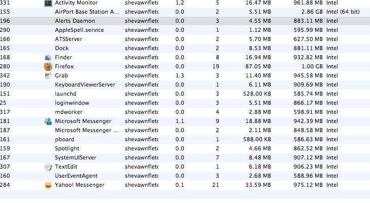
Task: Click the Yahoo! Messenger smiley icon
Action: 48,185
